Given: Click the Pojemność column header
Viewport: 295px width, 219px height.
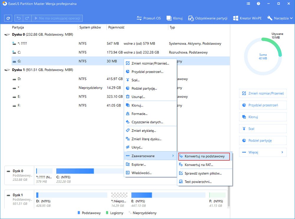Looking at the screenshot, I should coord(116,27).
